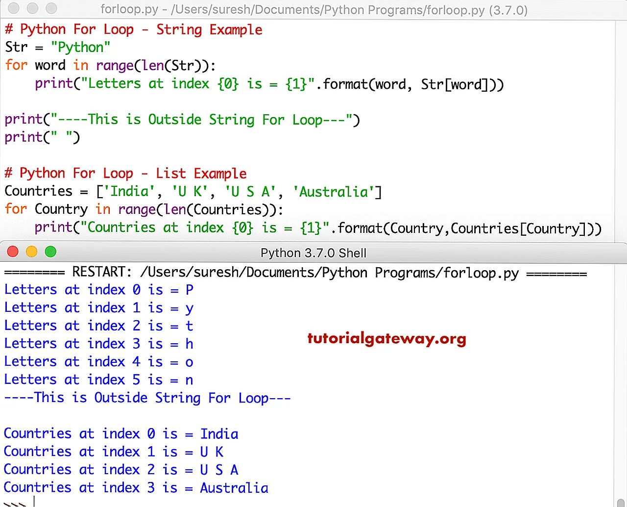Click the print(" ") line in the editor
The height and width of the screenshot is (507, 627).
(42, 137)
